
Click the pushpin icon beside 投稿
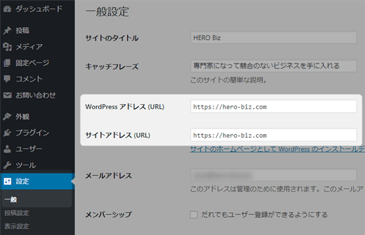(x=7, y=30)
